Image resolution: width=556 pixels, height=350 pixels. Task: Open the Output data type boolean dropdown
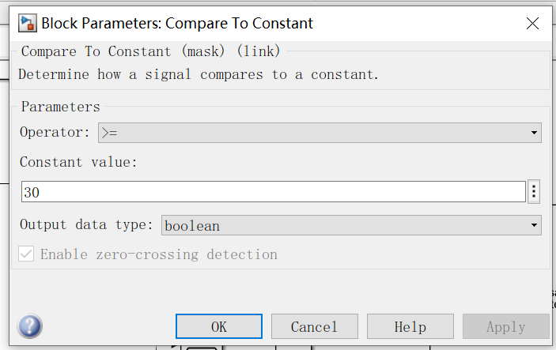click(348, 225)
